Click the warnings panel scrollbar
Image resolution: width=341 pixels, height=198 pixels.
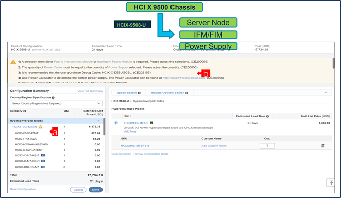click(x=333, y=63)
